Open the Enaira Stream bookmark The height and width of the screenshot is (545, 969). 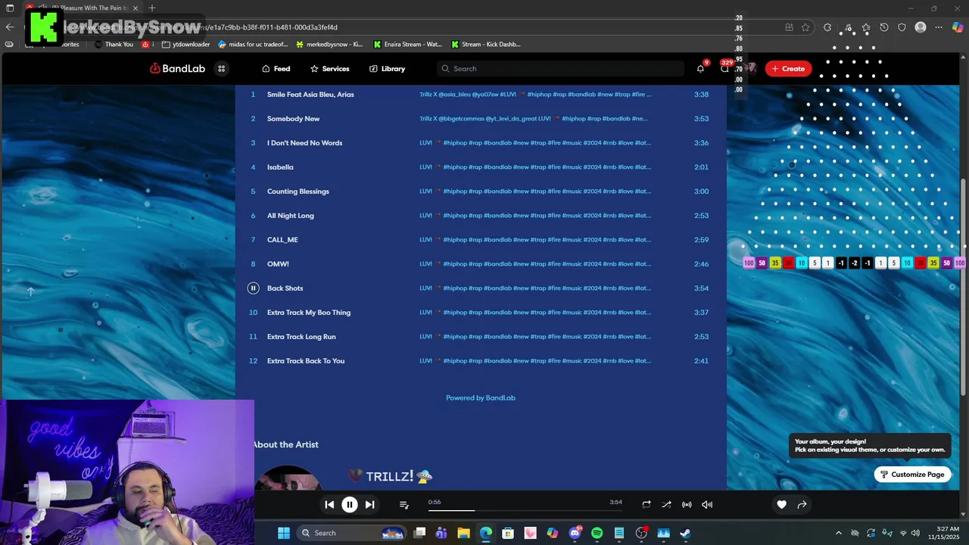[407, 45]
